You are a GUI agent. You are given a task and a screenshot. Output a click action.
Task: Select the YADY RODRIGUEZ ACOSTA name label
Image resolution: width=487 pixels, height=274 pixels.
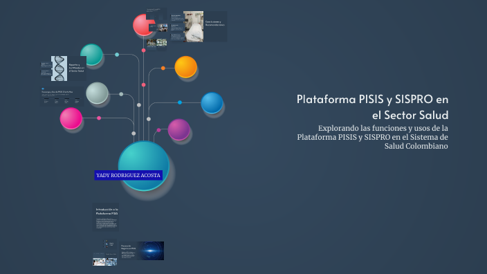coord(128,175)
